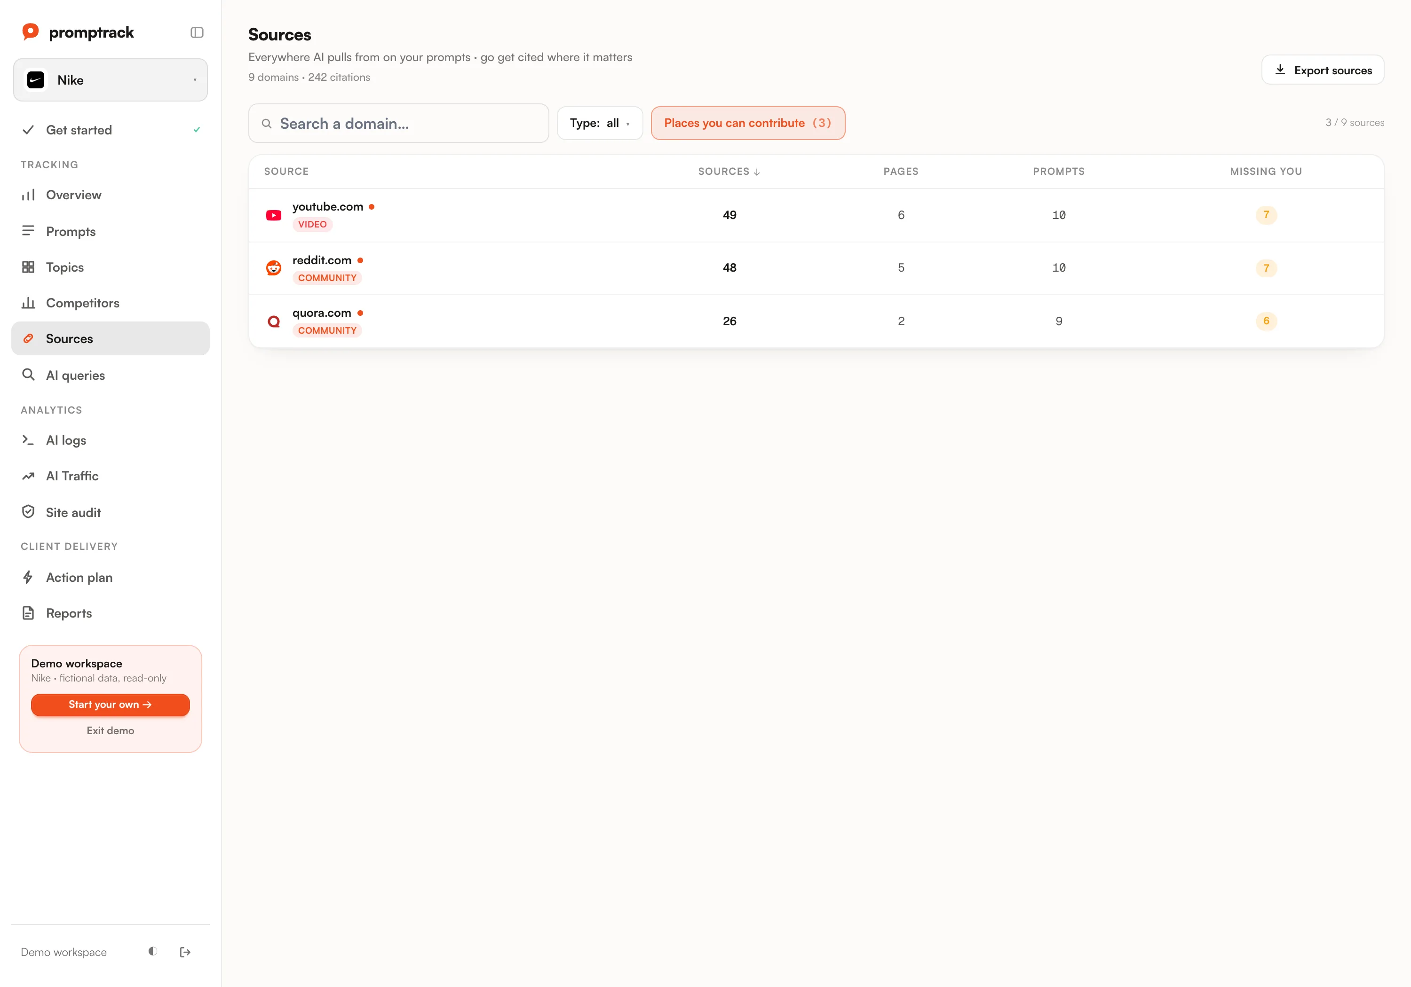Image resolution: width=1411 pixels, height=987 pixels.
Task: Sort by the SOURCES column header
Action: 729,172
